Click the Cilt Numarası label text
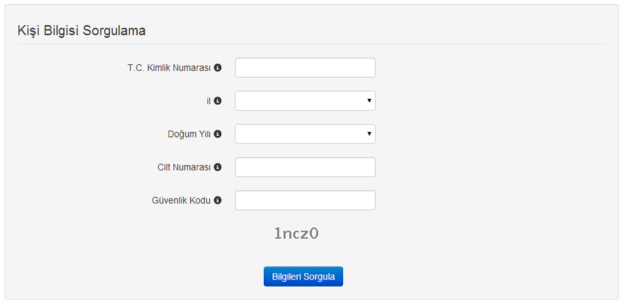Viewport: 621px width, 303px height. coord(184,167)
